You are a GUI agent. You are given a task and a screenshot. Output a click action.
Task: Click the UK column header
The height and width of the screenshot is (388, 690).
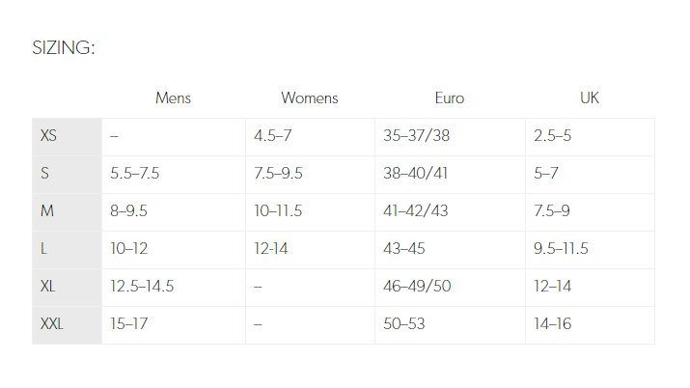pyautogui.click(x=590, y=98)
